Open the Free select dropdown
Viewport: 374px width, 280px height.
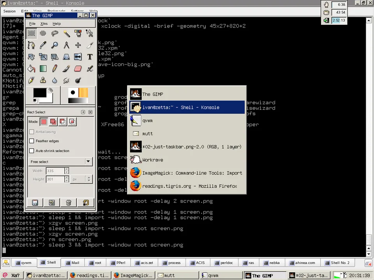60,162
